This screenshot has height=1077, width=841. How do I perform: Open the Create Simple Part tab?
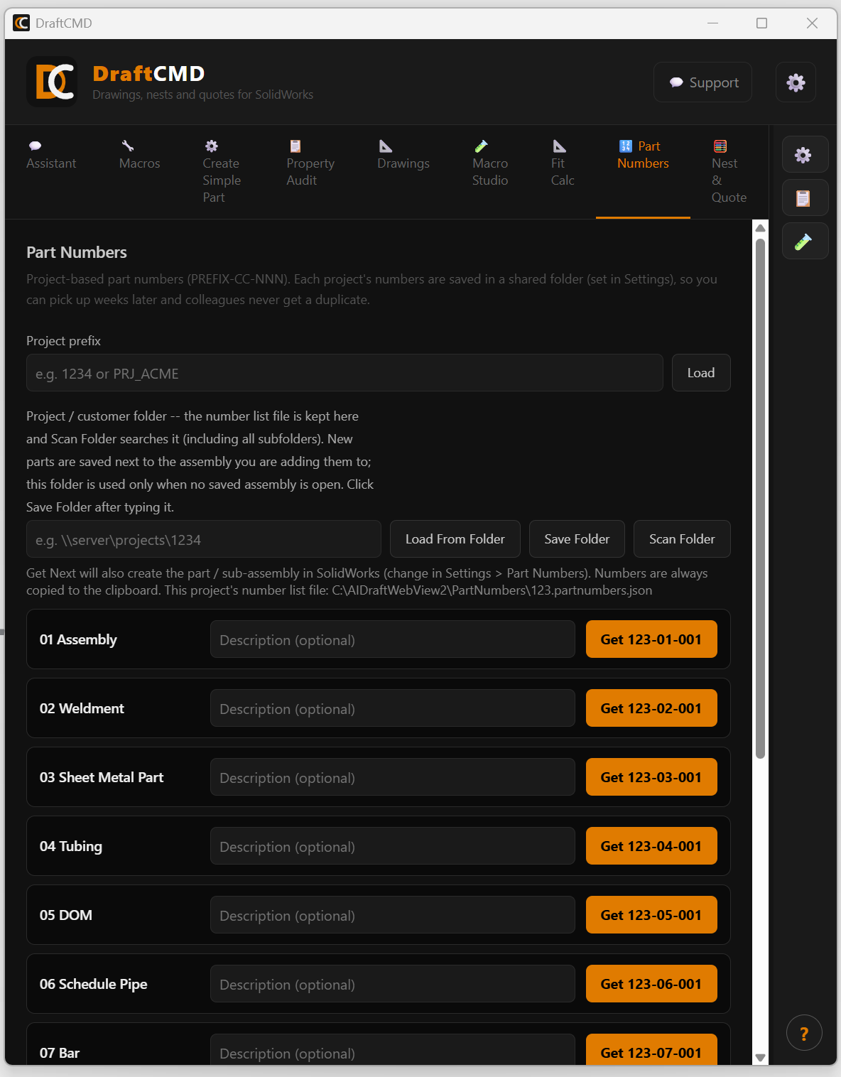pos(222,172)
